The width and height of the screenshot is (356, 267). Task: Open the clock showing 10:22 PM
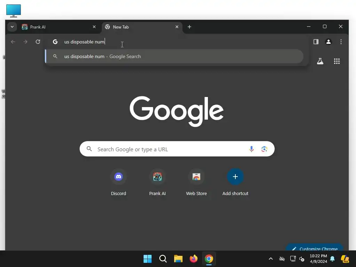click(x=318, y=259)
